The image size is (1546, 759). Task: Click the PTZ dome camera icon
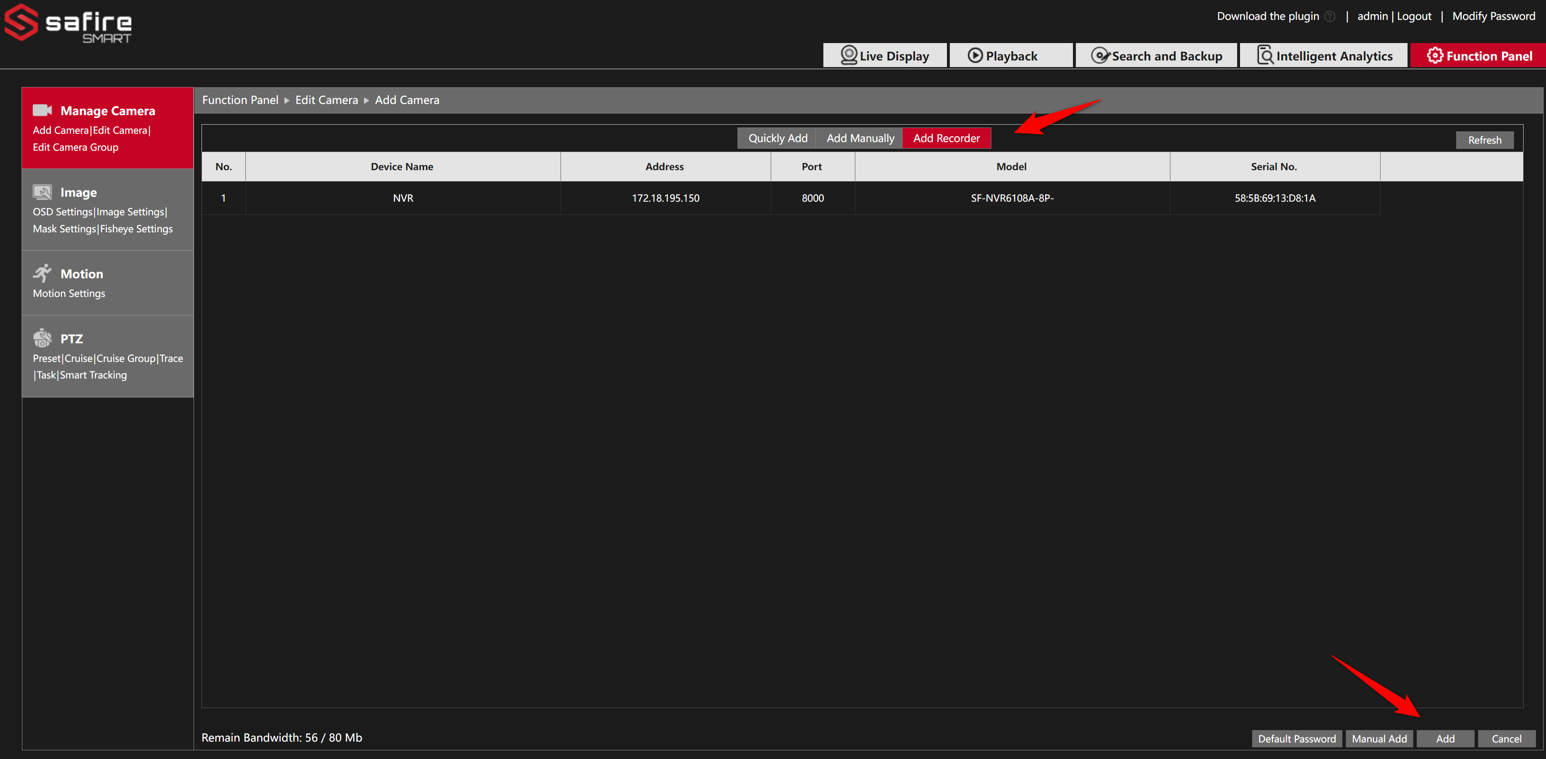coord(42,338)
